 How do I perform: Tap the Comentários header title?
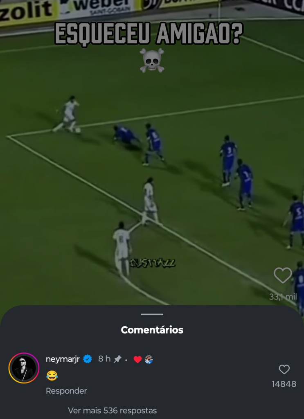[x=152, y=330]
